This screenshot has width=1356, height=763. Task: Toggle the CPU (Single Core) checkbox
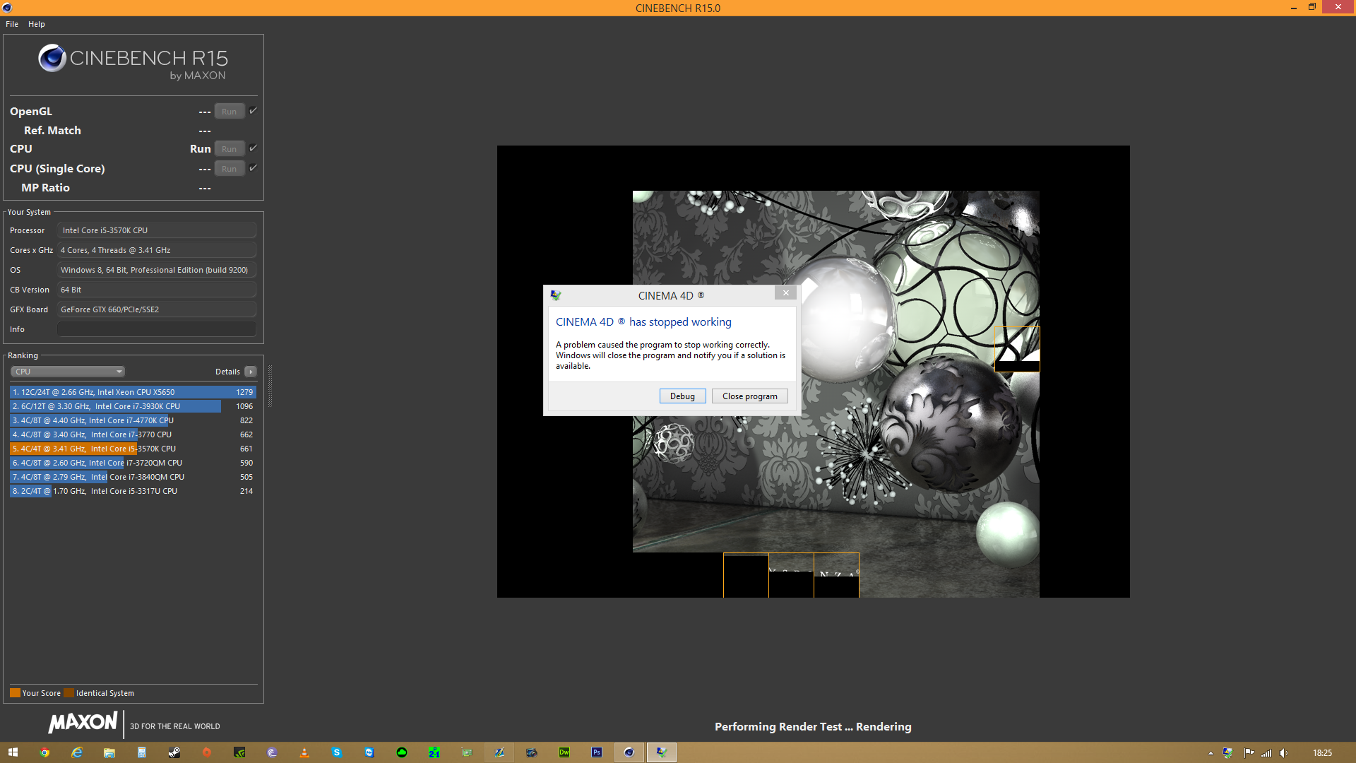tap(253, 168)
